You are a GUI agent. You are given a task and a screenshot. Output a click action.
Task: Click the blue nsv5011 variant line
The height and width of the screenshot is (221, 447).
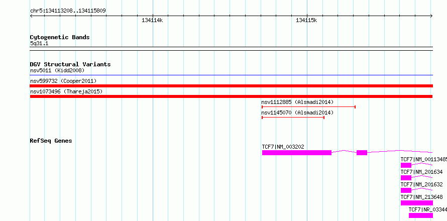click(231, 75)
